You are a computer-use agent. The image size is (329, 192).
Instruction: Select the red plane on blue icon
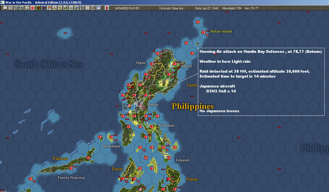pos(44,8)
